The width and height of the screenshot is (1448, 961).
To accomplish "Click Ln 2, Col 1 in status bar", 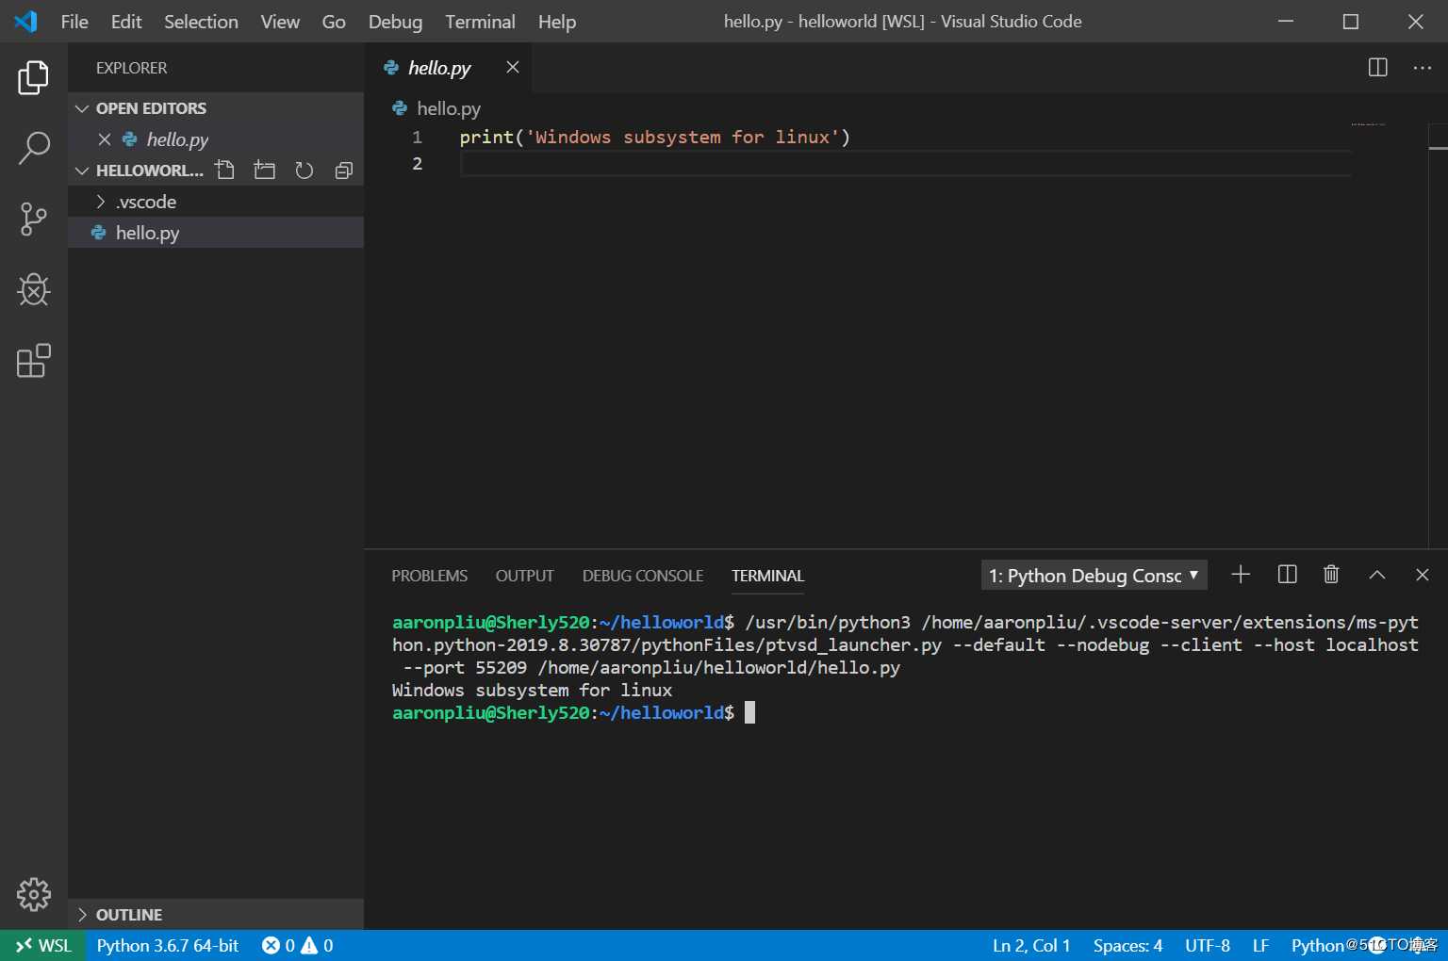I will 1031,945.
